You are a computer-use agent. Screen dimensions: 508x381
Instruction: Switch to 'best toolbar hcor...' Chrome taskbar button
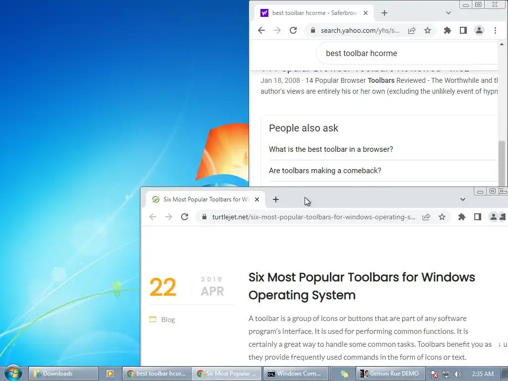[x=157, y=374]
